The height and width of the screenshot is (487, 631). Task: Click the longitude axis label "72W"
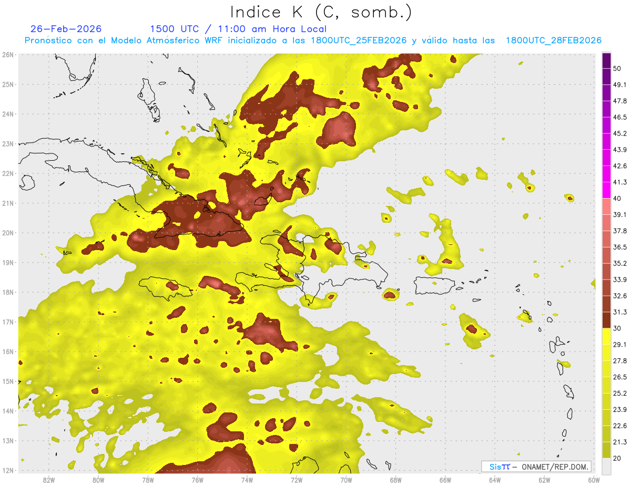(297, 480)
